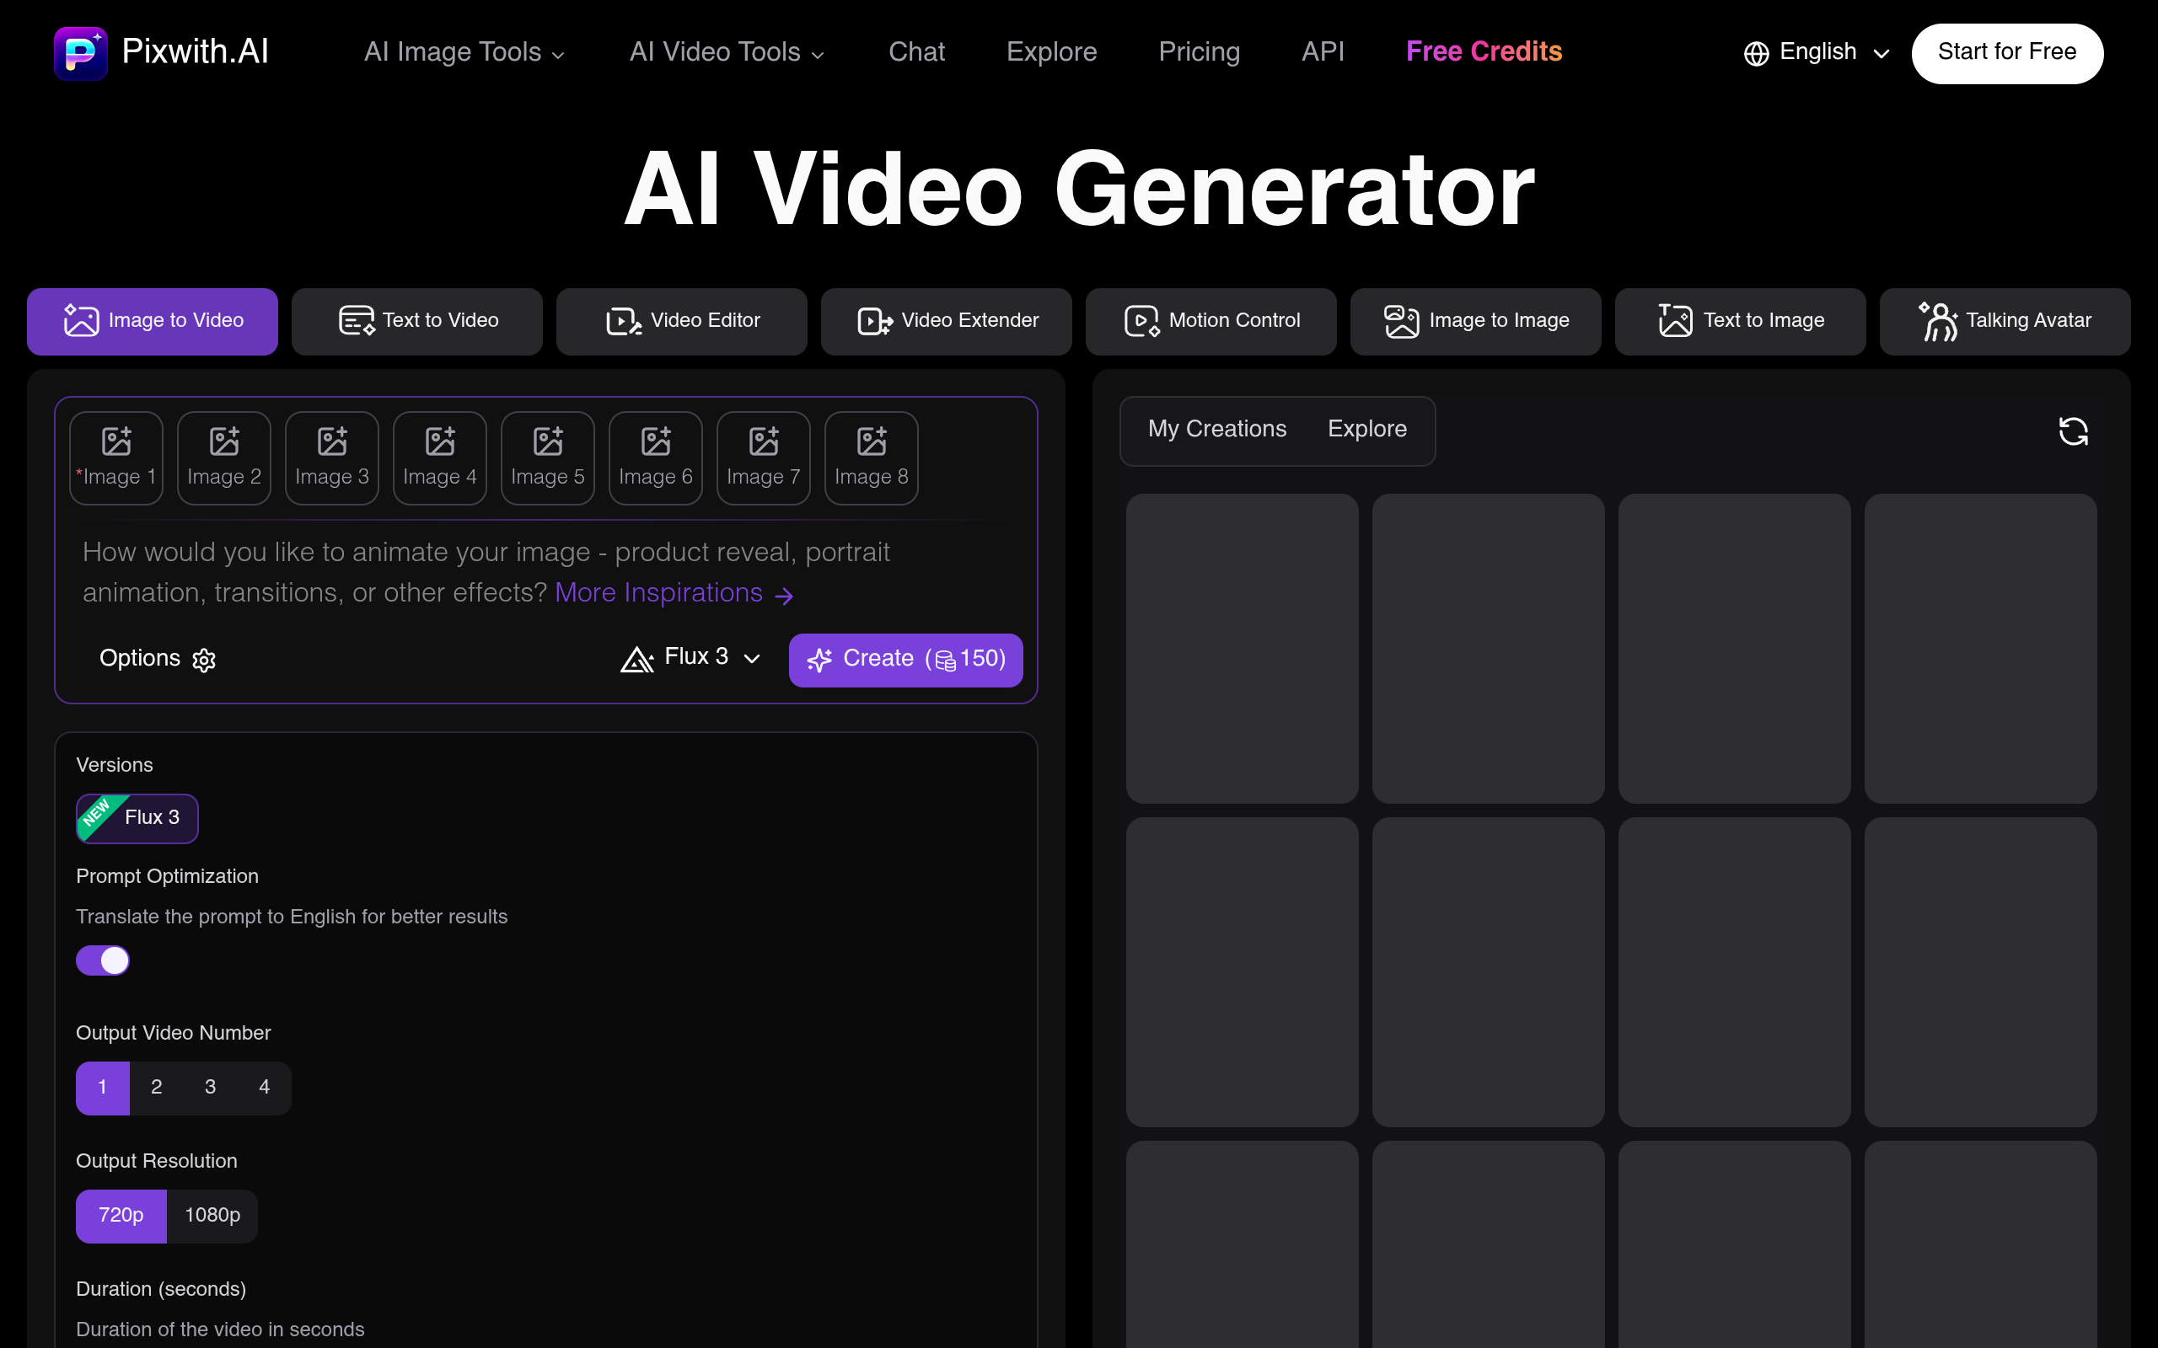Select 720p output resolution
Screen dimensions: 2158x1348
click(121, 1216)
